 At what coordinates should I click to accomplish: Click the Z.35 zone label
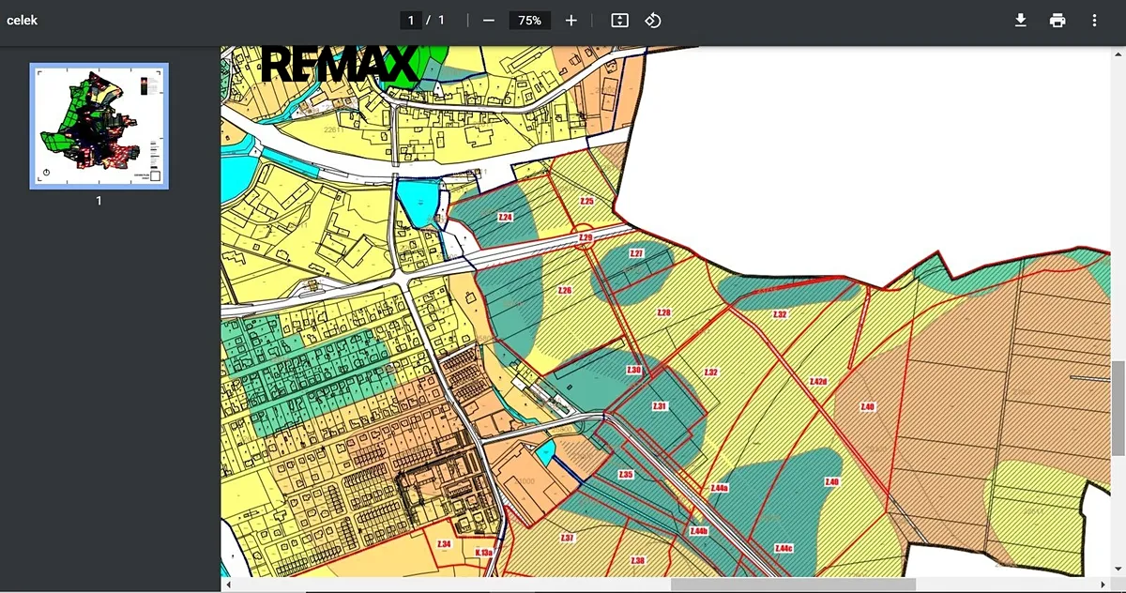[626, 476]
